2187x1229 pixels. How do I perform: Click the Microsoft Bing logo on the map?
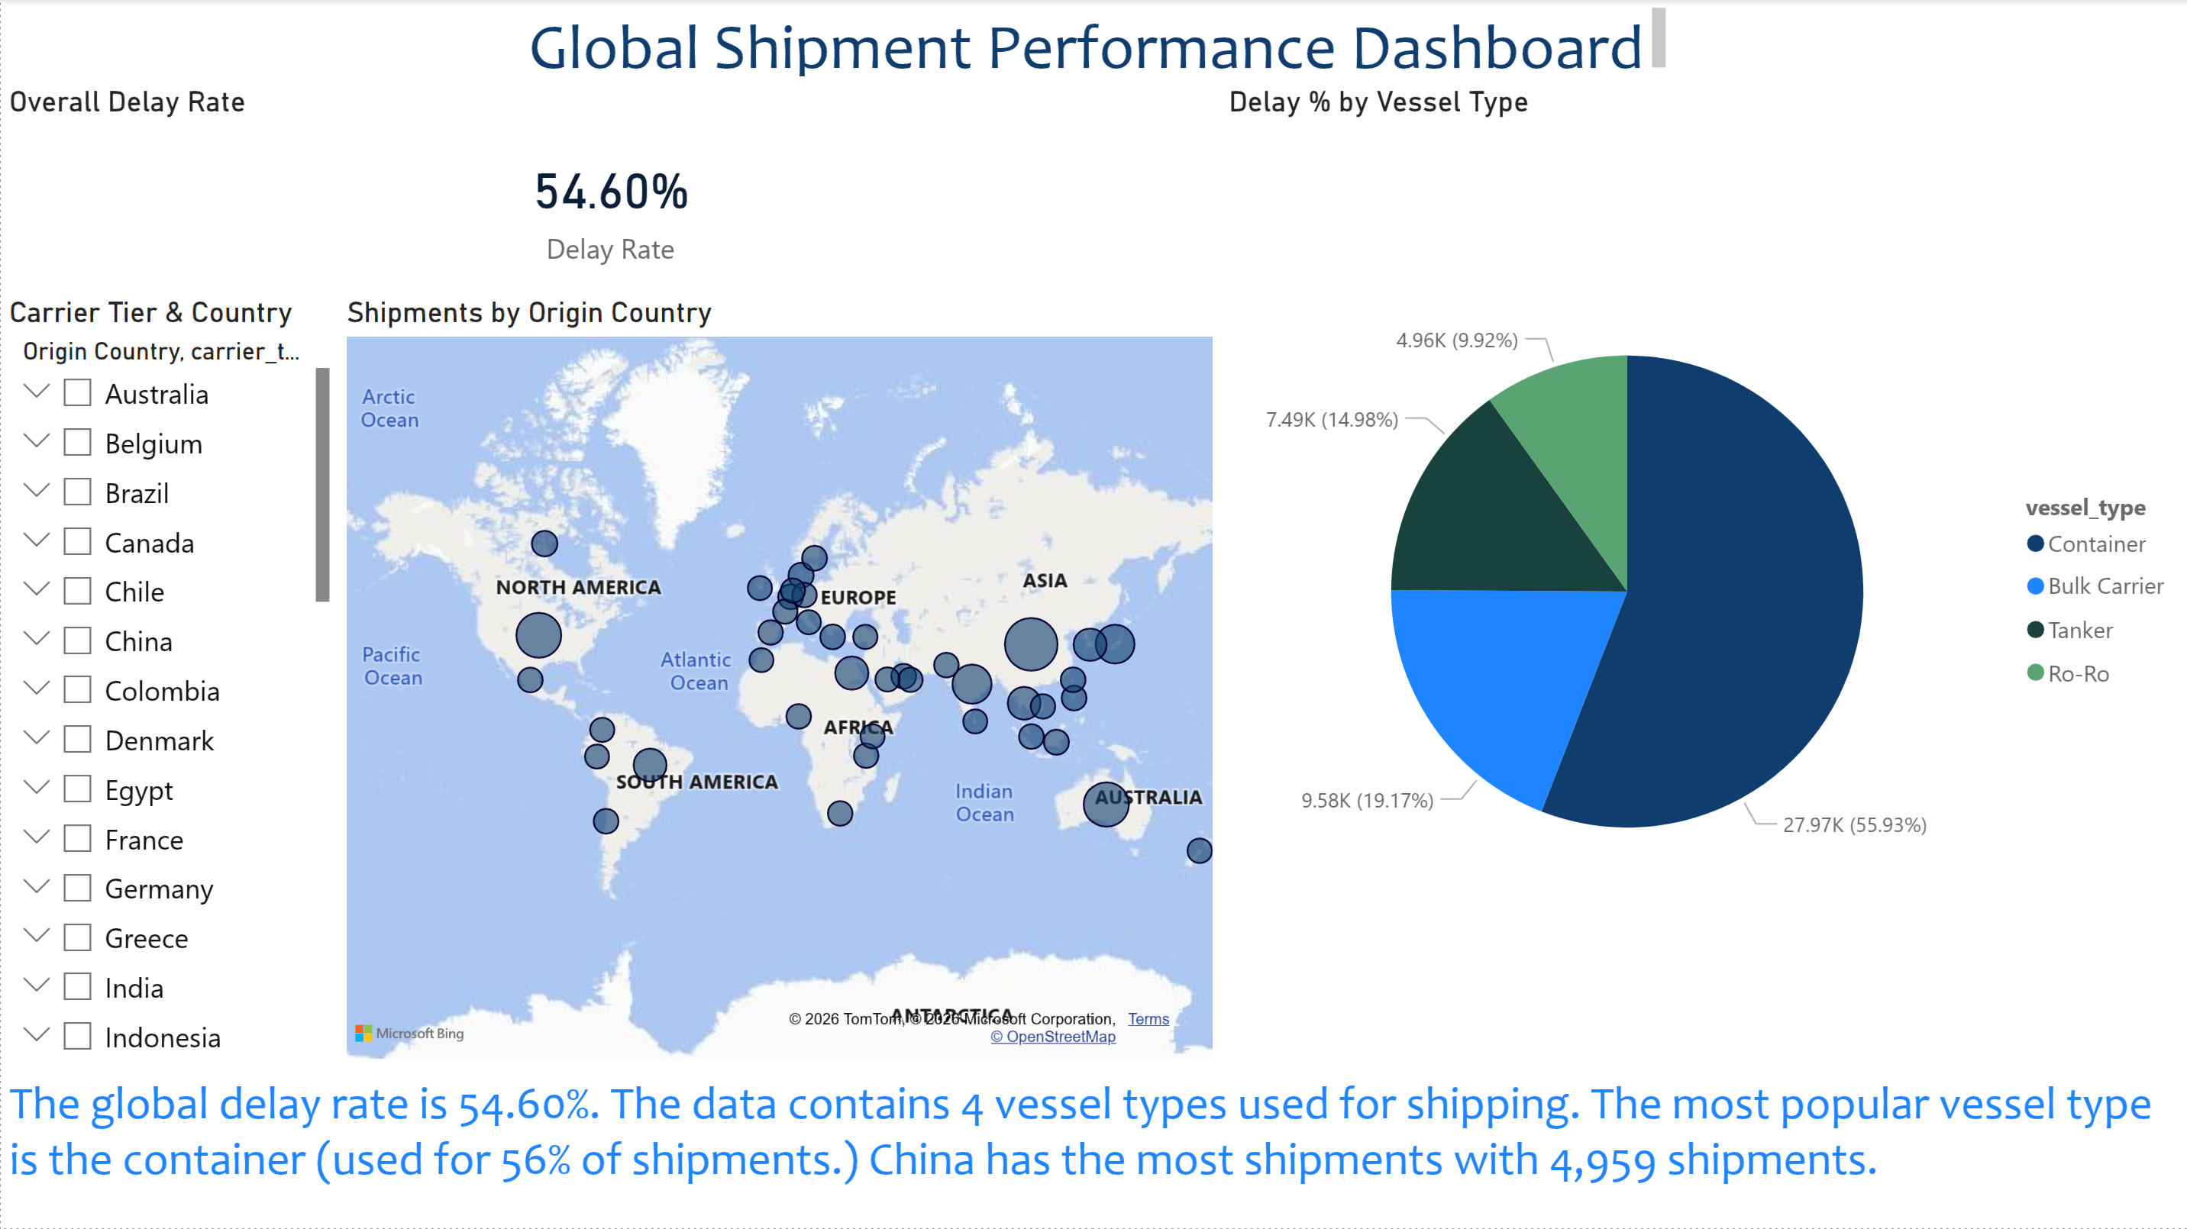[x=409, y=1034]
